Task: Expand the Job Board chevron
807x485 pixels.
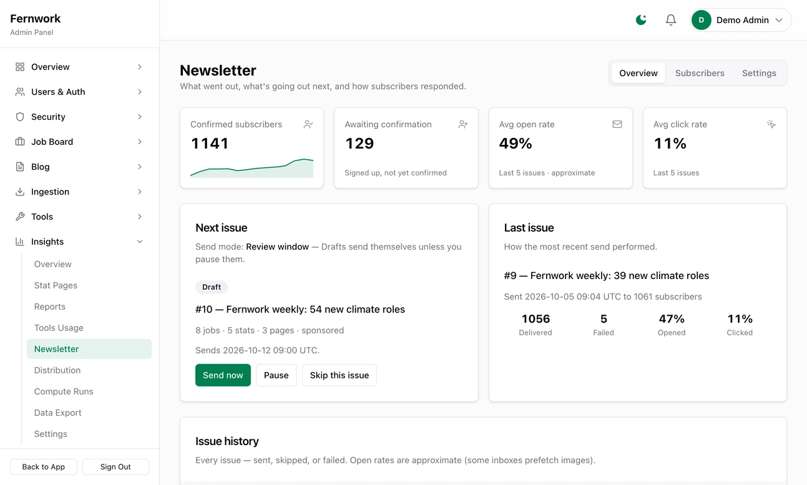Action: pos(140,142)
